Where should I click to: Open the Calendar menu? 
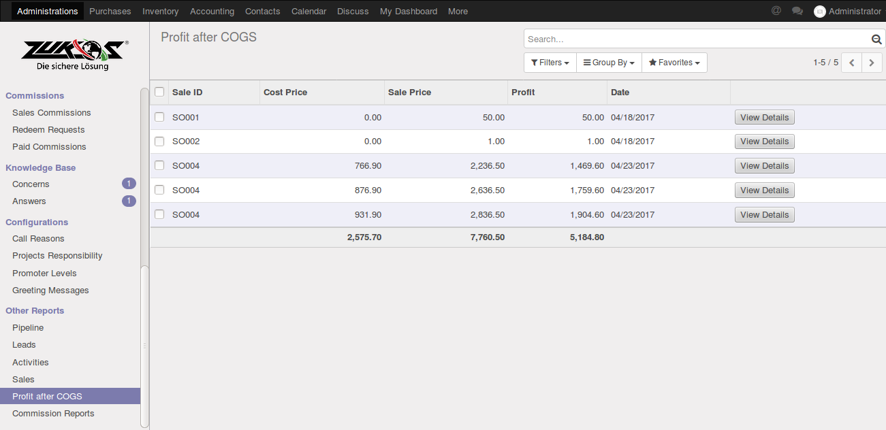pos(308,12)
